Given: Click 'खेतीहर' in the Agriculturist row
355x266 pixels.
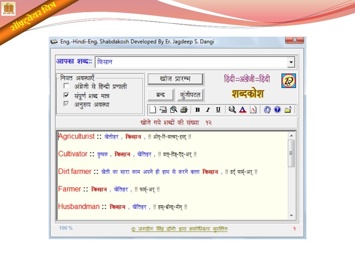Looking at the screenshot, I should (x=111, y=137).
